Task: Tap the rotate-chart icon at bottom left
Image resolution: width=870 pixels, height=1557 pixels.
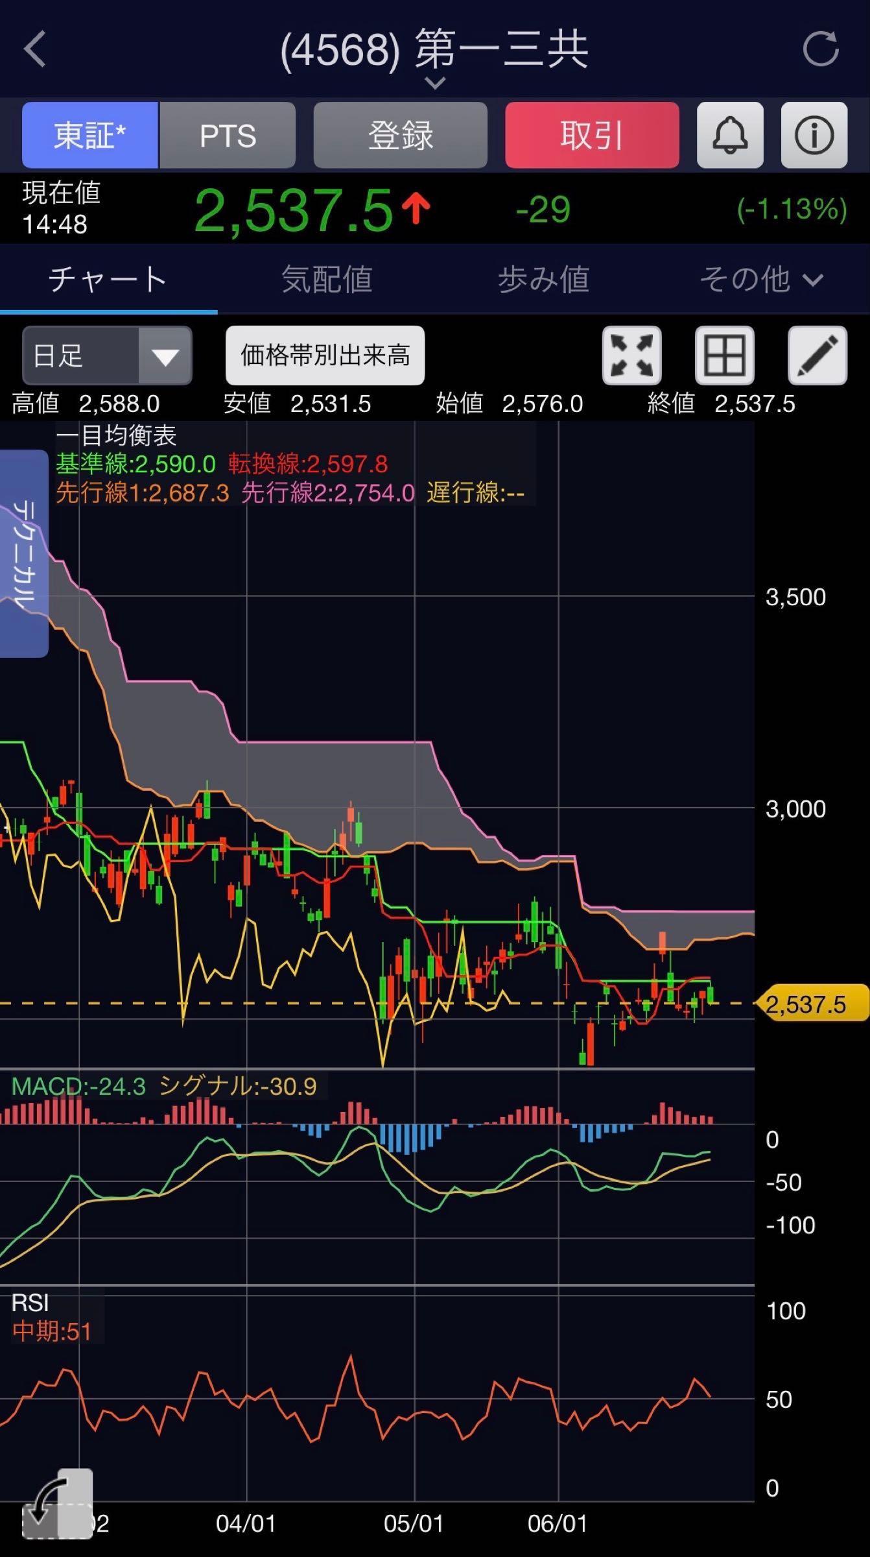Action: point(57,1503)
